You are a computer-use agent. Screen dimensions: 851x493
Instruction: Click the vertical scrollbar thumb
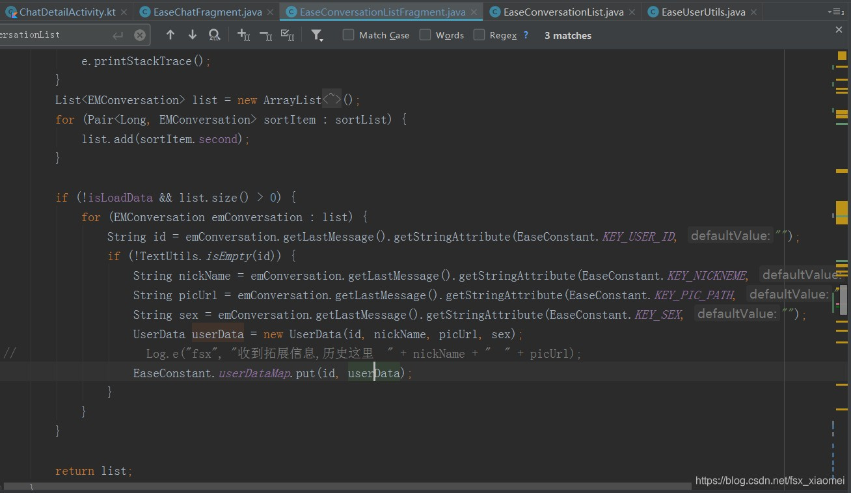pos(843,300)
